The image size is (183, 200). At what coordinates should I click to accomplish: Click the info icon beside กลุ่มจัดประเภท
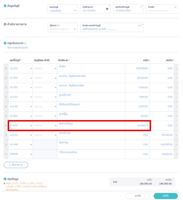25,43
